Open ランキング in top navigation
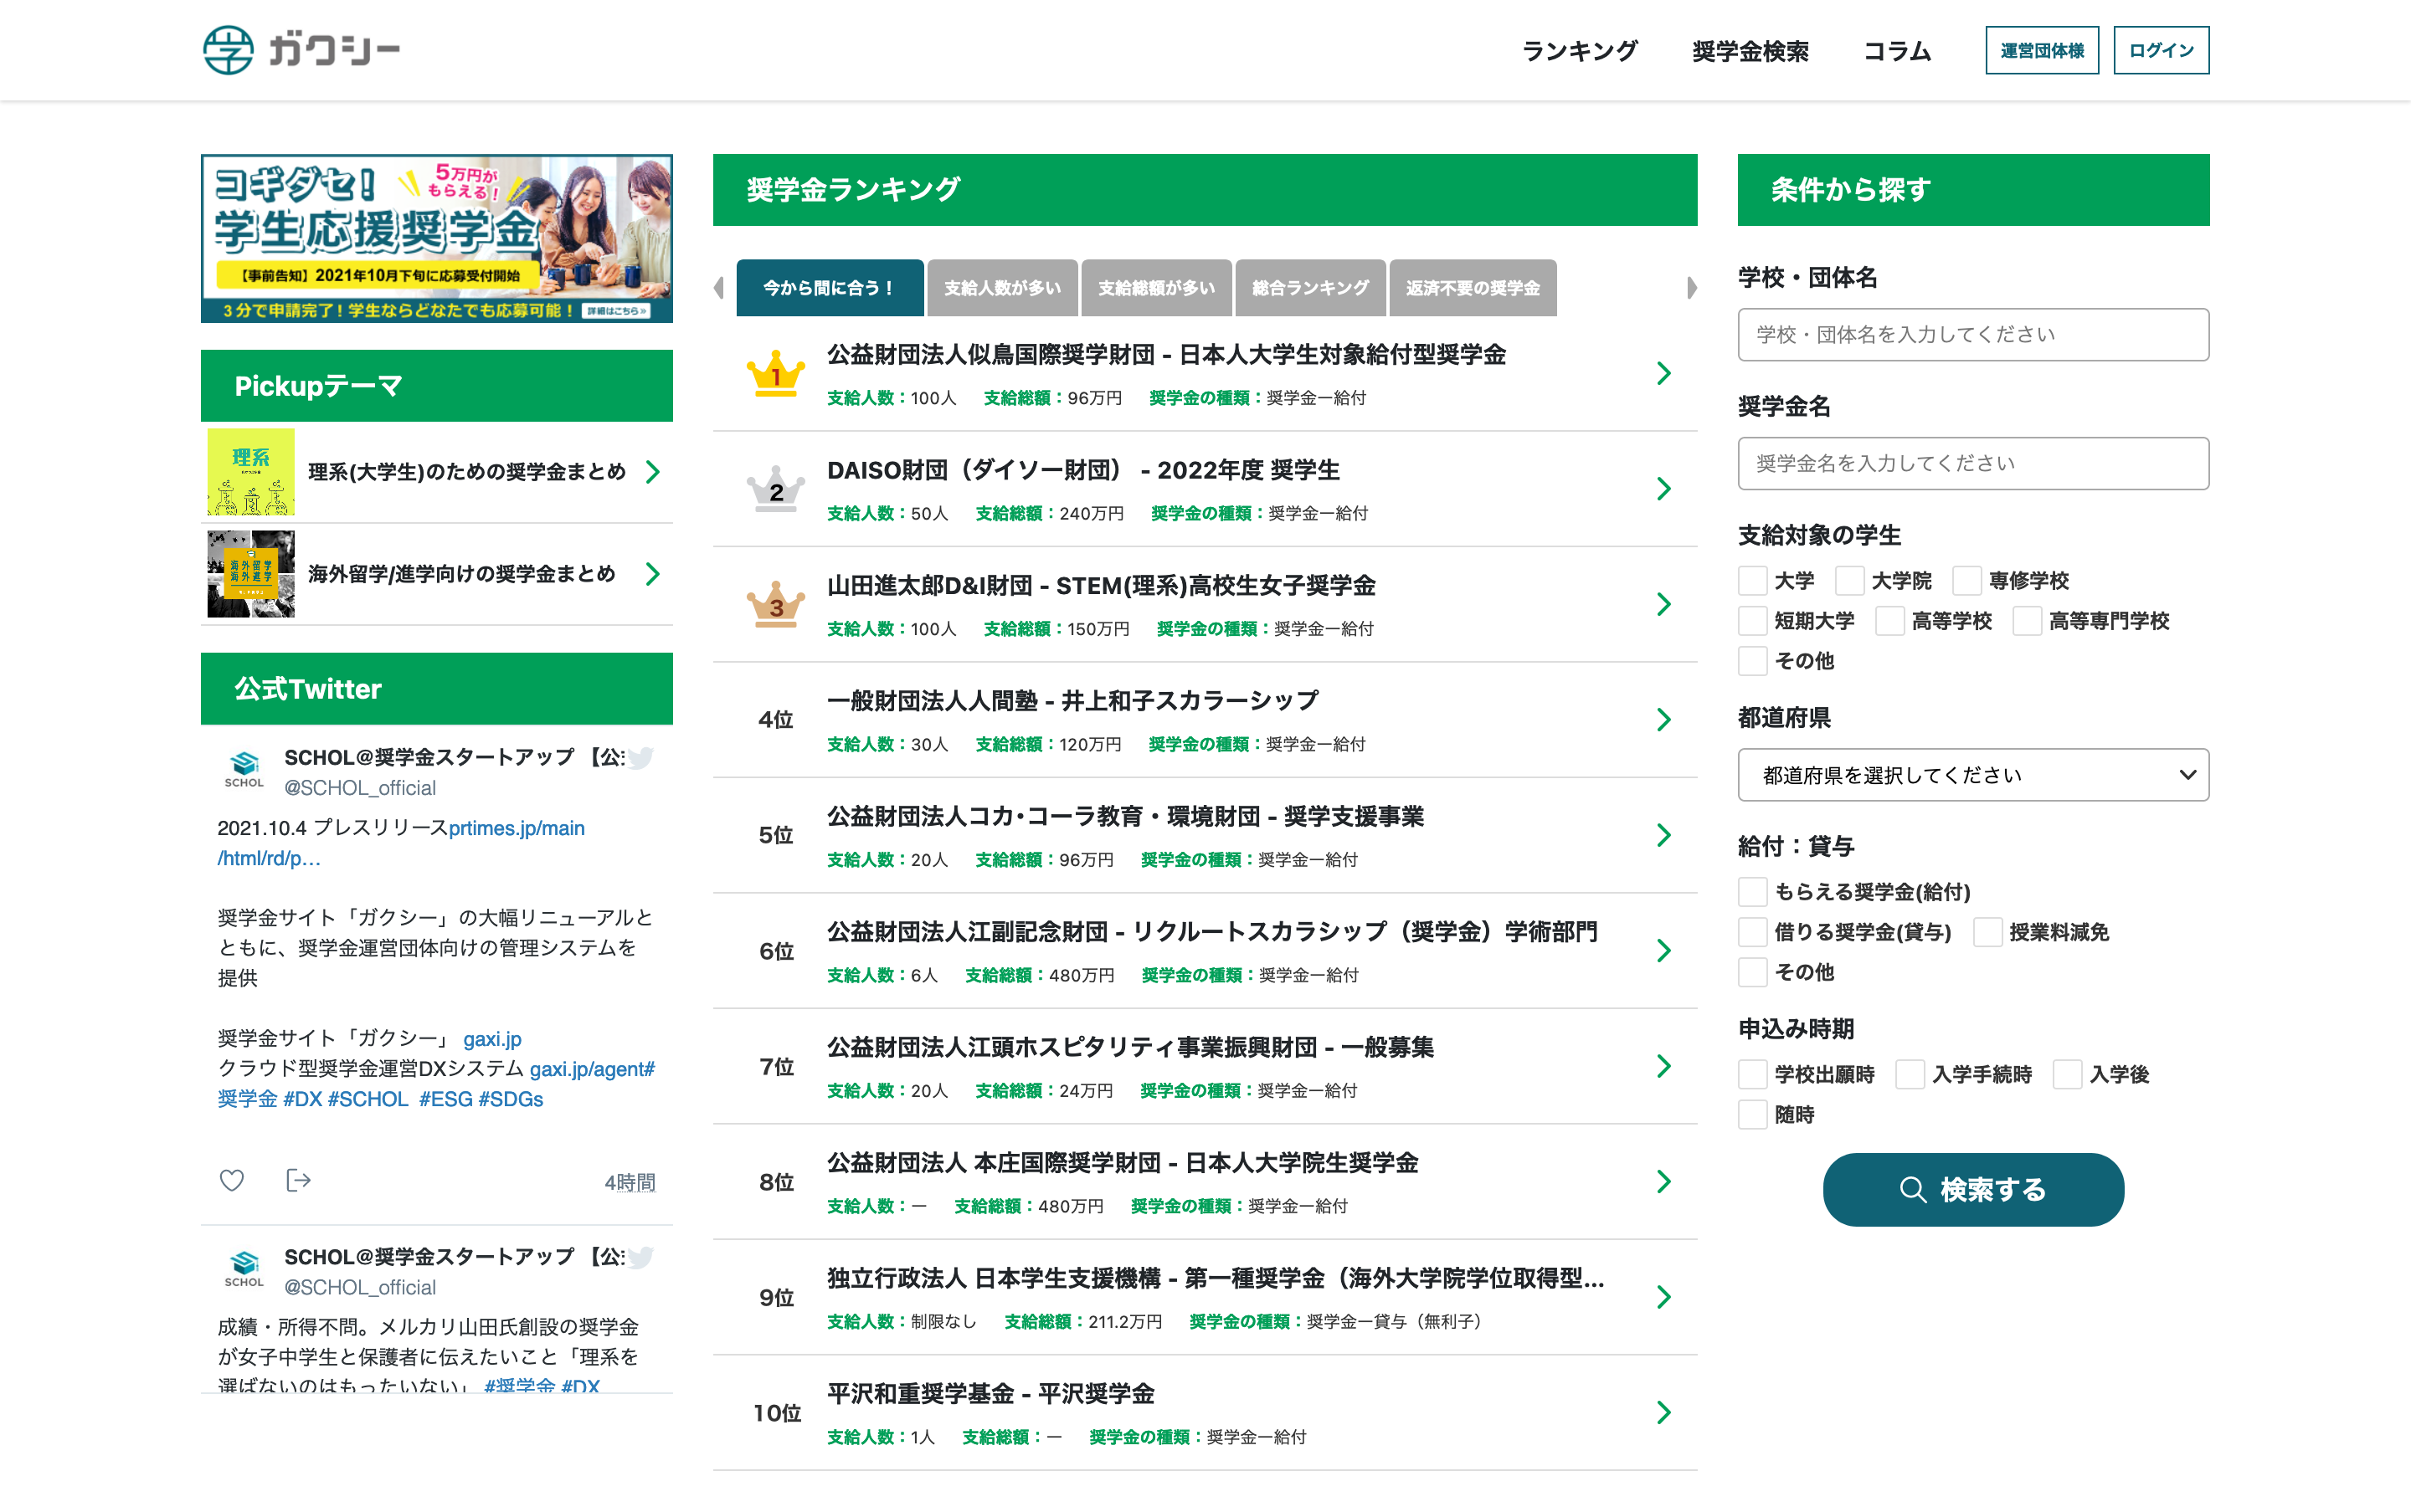This screenshot has width=2411, height=1512. tap(1580, 51)
